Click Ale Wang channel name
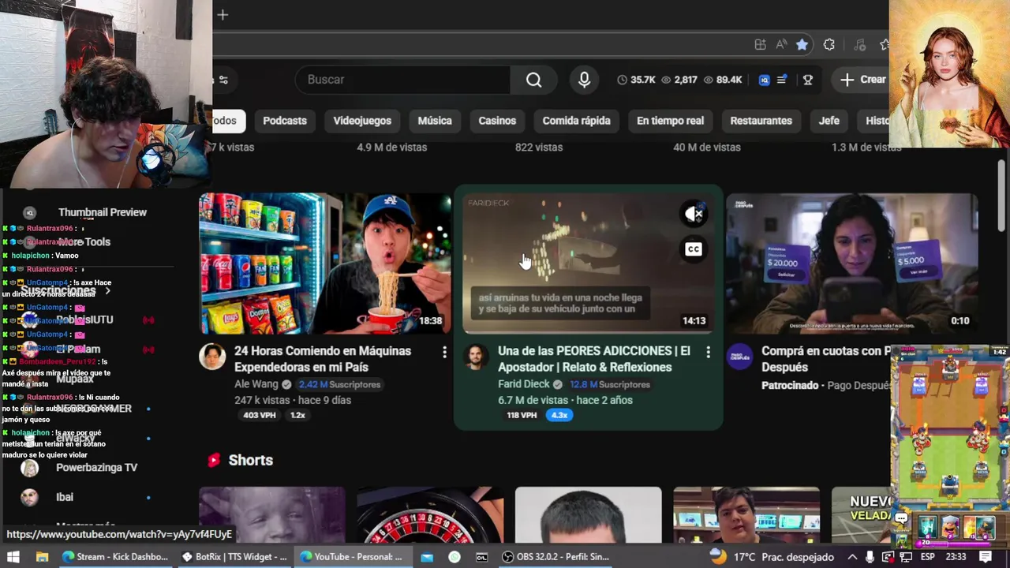The width and height of the screenshot is (1010, 568). pyautogui.click(x=256, y=384)
